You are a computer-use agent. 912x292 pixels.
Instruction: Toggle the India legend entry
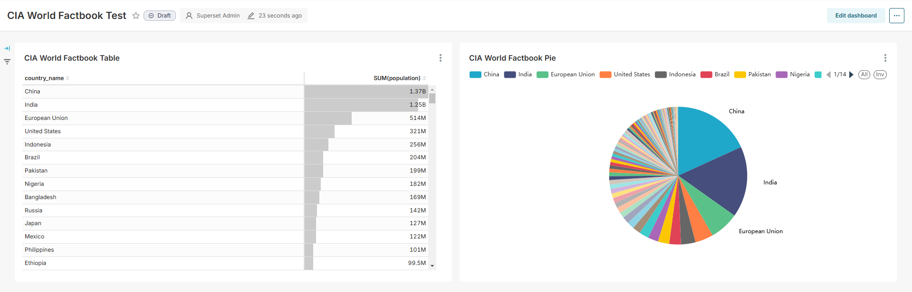(518, 74)
